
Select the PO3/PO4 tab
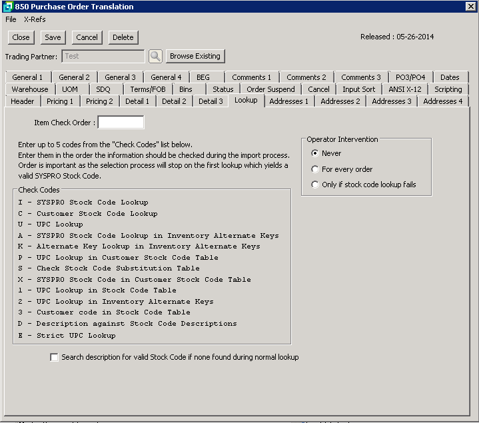(410, 77)
